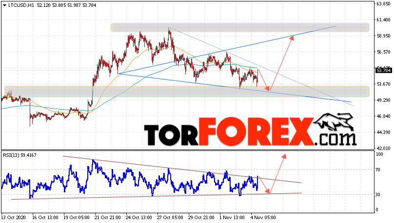This screenshot has height=223, width=394.
Task: Click the 61.400 price axis label
Action: pyautogui.click(x=384, y=20)
